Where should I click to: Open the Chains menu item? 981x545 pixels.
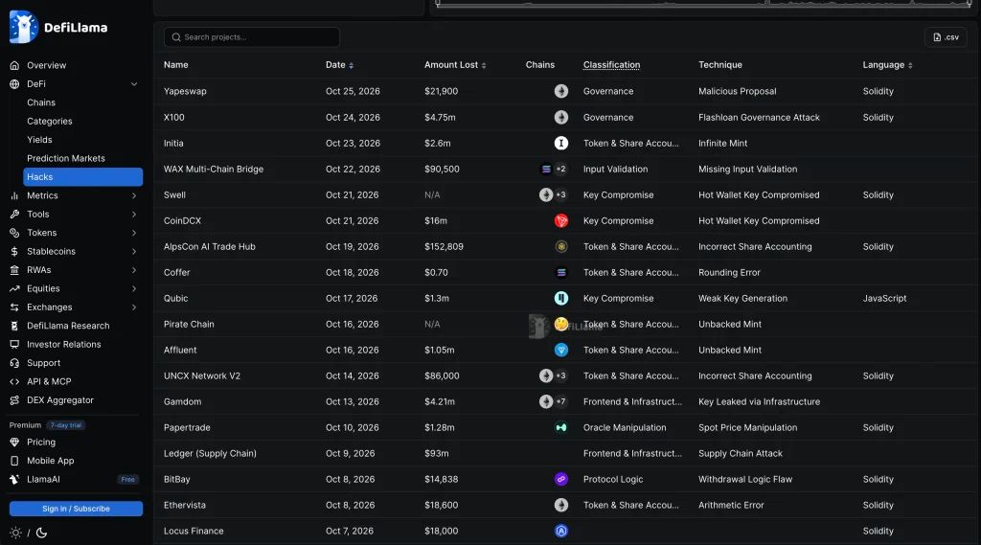coord(41,102)
